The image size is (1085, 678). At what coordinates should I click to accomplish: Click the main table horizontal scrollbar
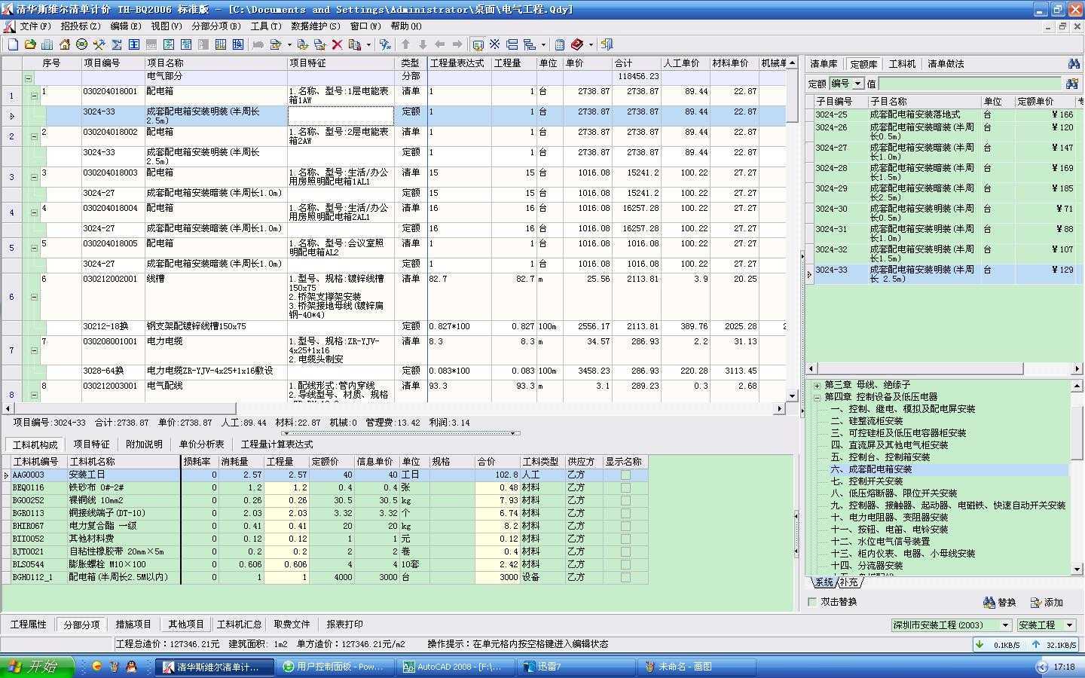pos(392,409)
